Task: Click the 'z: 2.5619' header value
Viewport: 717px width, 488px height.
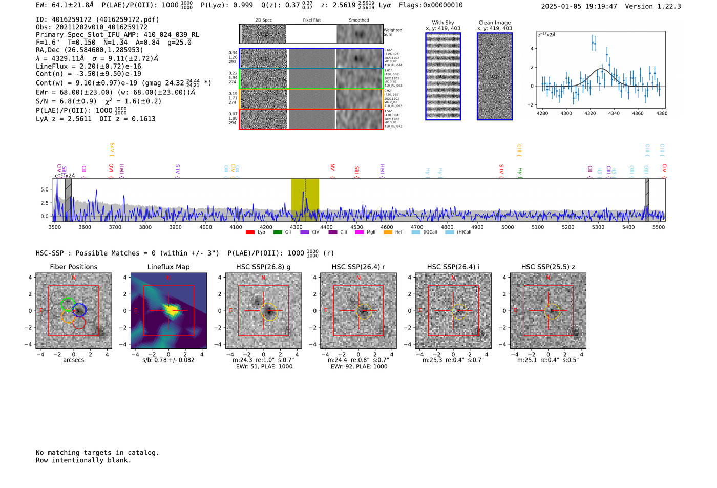Action: (338, 5)
